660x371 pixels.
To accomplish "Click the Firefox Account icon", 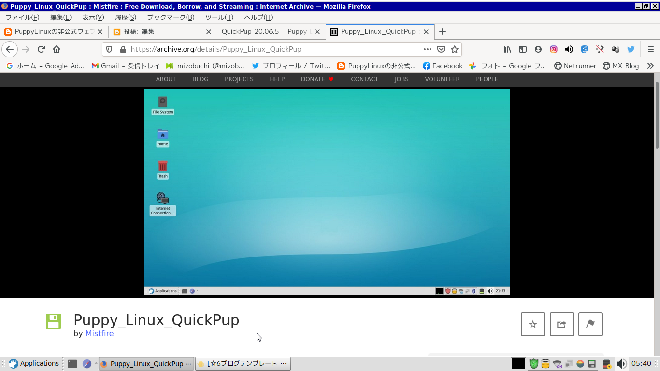I will (x=538, y=49).
